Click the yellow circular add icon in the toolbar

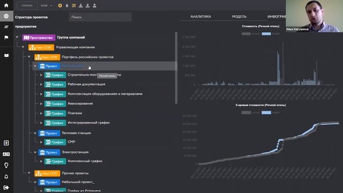[60, 5]
